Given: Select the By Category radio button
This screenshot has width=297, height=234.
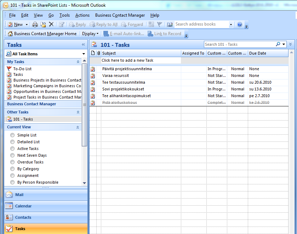Looking at the screenshot, I should 12,169.
